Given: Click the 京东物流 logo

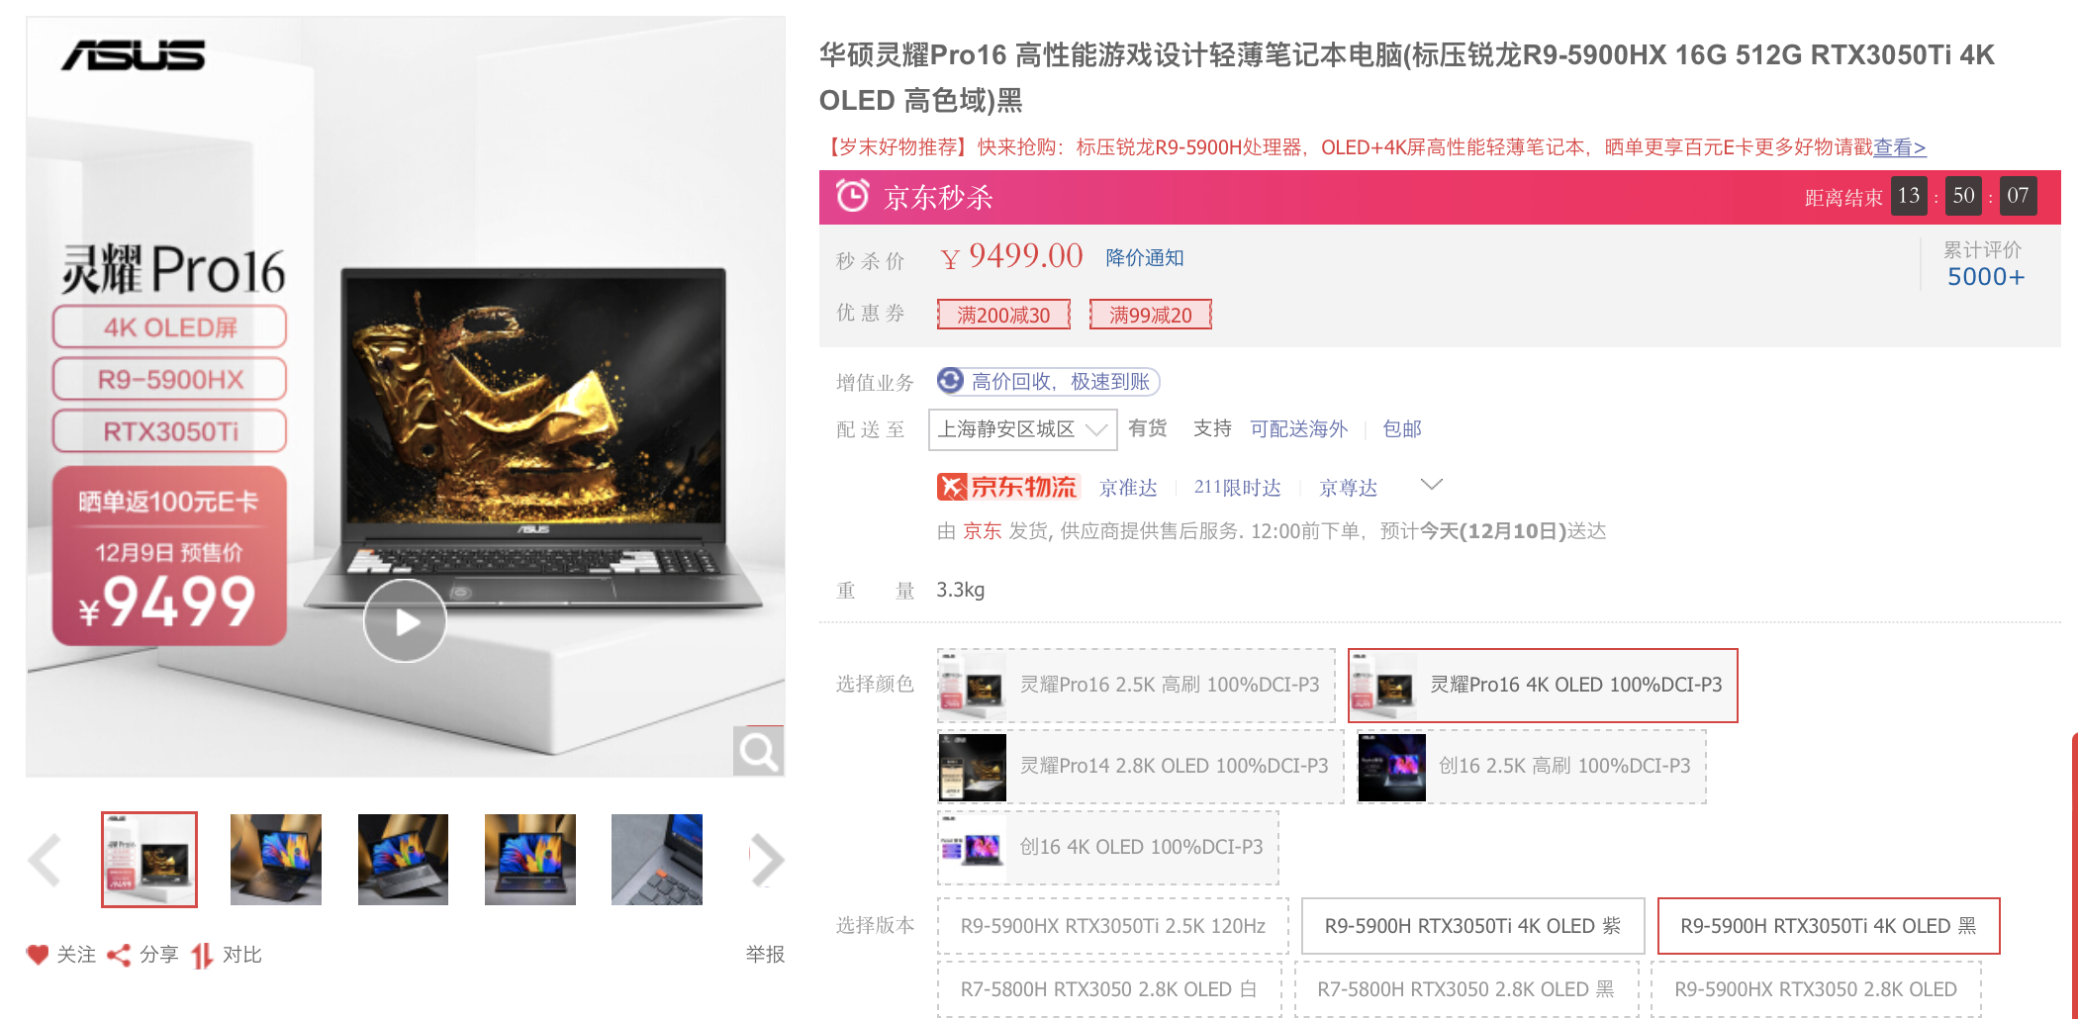Looking at the screenshot, I should [x=1007, y=487].
